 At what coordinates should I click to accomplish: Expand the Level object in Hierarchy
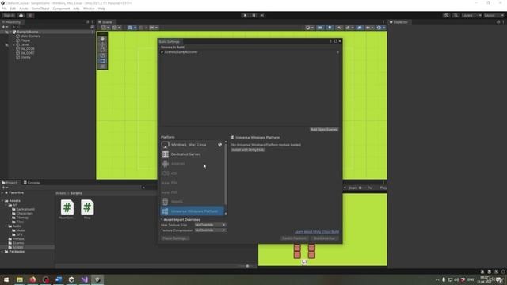point(14,44)
